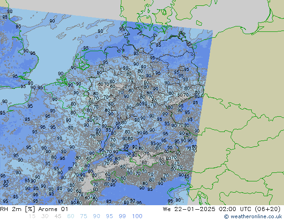Open the weatheronline.co.uk copyright link
Screen dimensions: 284x220
(x=253, y=216)
